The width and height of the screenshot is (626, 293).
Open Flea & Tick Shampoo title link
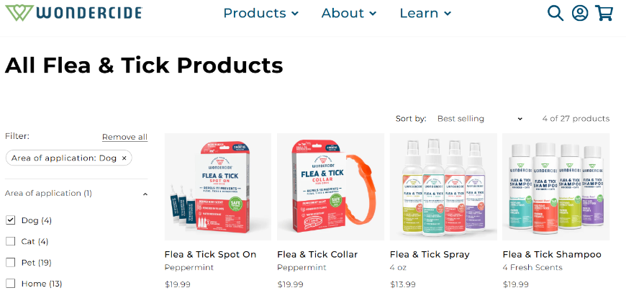point(552,254)
